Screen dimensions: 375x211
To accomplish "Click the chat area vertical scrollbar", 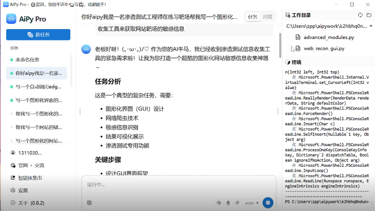I will coord(280,45).
